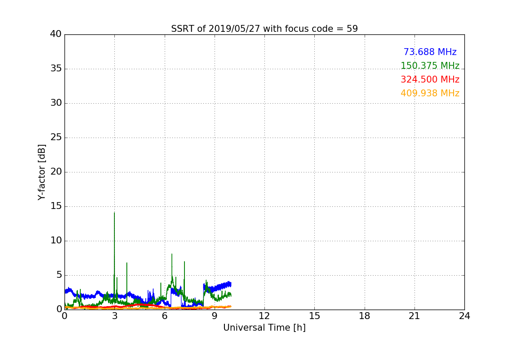Screen dimensions: 516x344
Task: Select the 324.500 MHz legend label
Action: (x=430, y=80)
